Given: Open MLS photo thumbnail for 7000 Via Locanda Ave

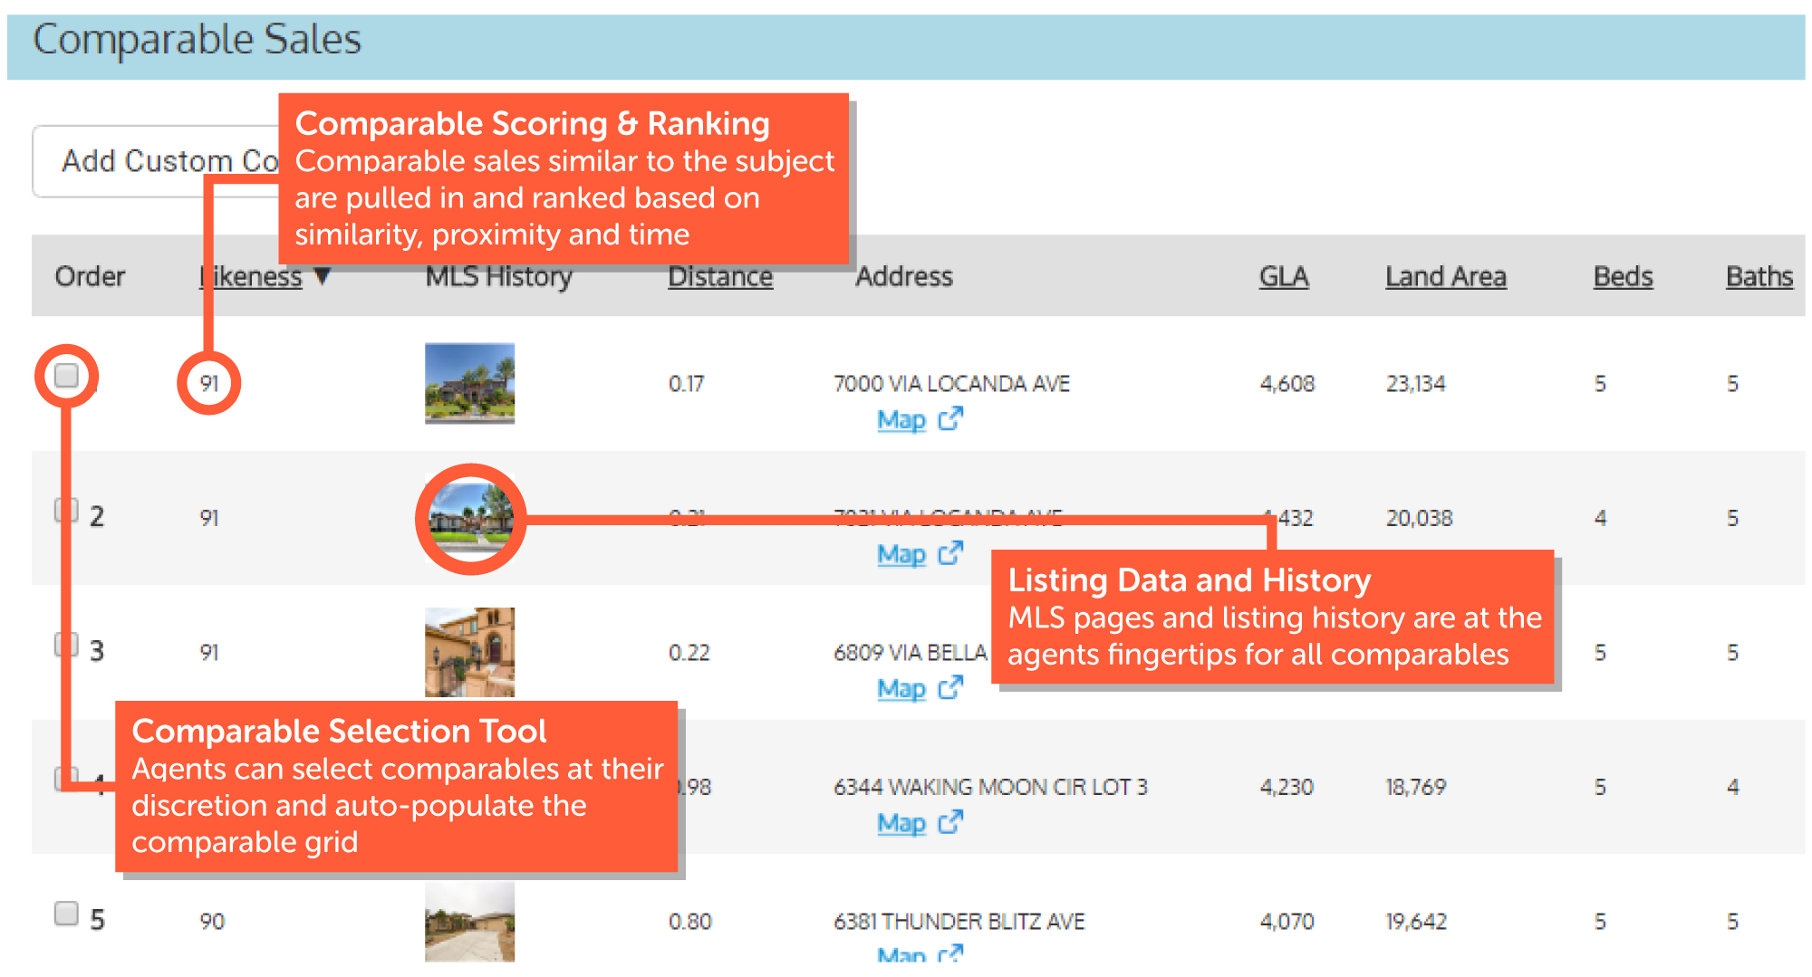Looking at the screenshot, I should 469,383.
